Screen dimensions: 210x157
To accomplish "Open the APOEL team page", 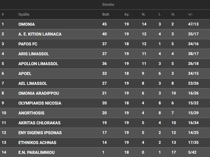I will tap(25, 73).
